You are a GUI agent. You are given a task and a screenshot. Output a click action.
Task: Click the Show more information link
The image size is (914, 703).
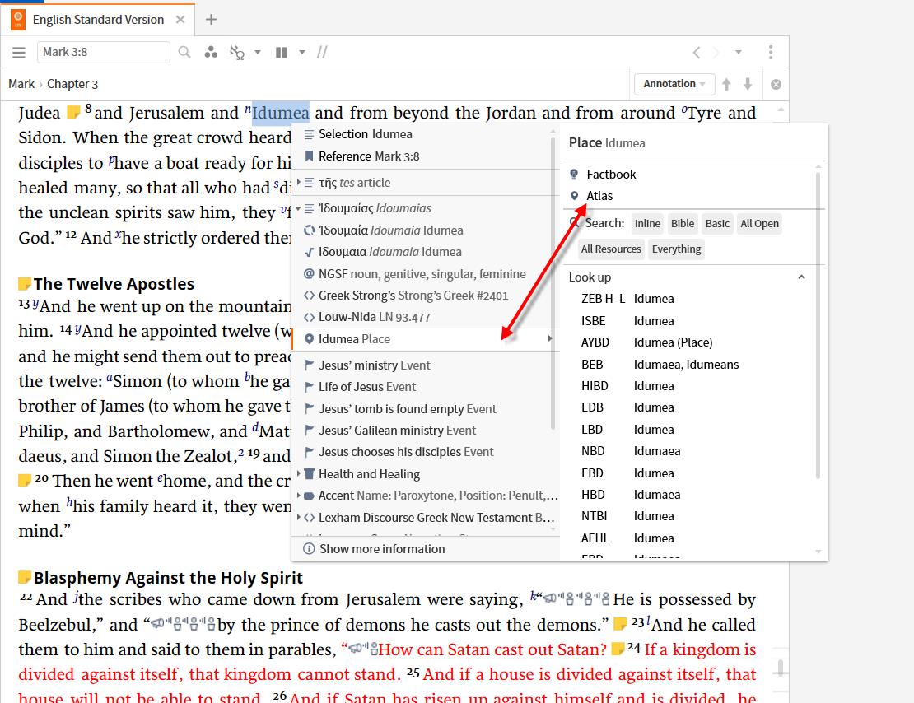[x=382, y=549]
